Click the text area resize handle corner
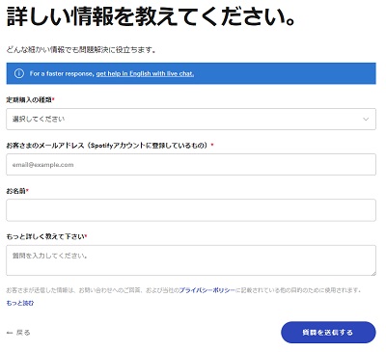Viewport: 386px width, 352px height. click(373, 273)
